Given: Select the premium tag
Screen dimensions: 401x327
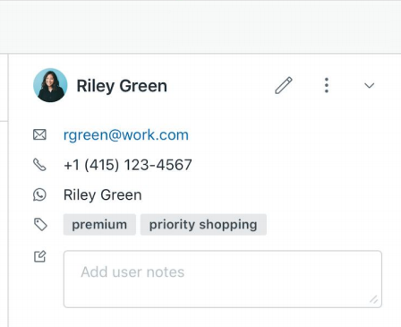Looking at the screenshot, I should (99, 225).
